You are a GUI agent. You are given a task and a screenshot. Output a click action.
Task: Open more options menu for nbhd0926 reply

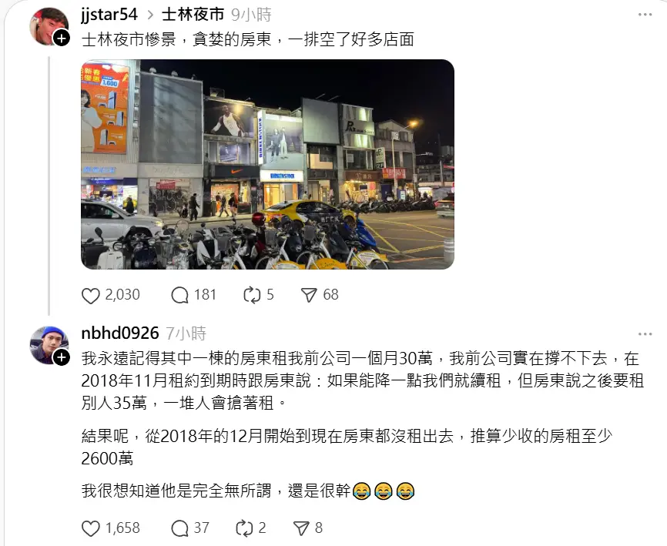(x=645, y=334)
